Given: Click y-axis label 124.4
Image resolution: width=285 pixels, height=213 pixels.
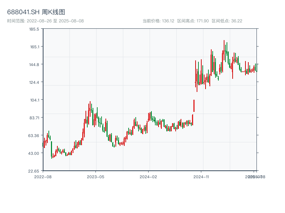Looking at the screenshot, I should 34,82.
